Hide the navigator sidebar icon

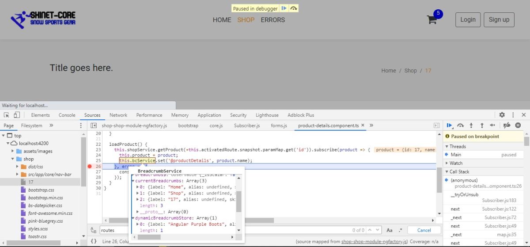pyautogui.click(x=94, y=125)
